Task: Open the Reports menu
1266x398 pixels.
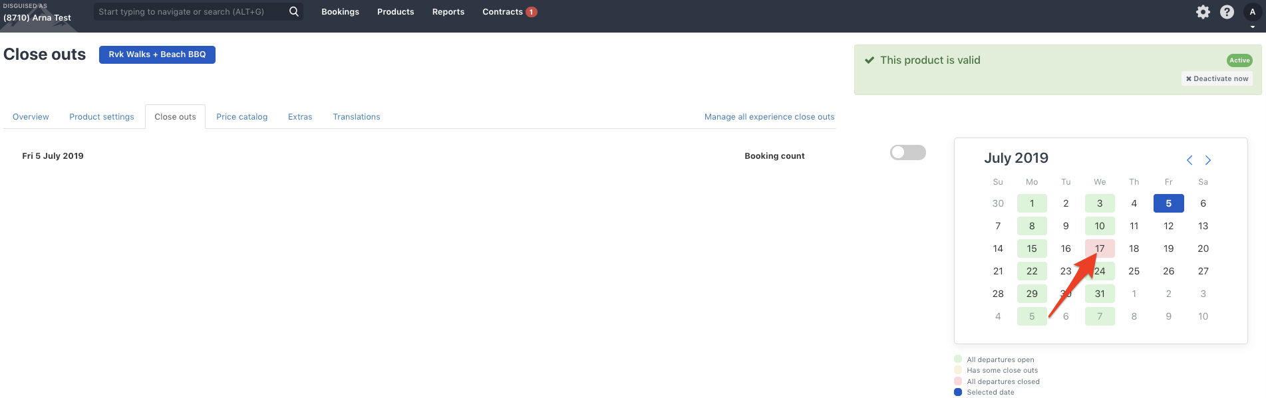Action: 448,12
